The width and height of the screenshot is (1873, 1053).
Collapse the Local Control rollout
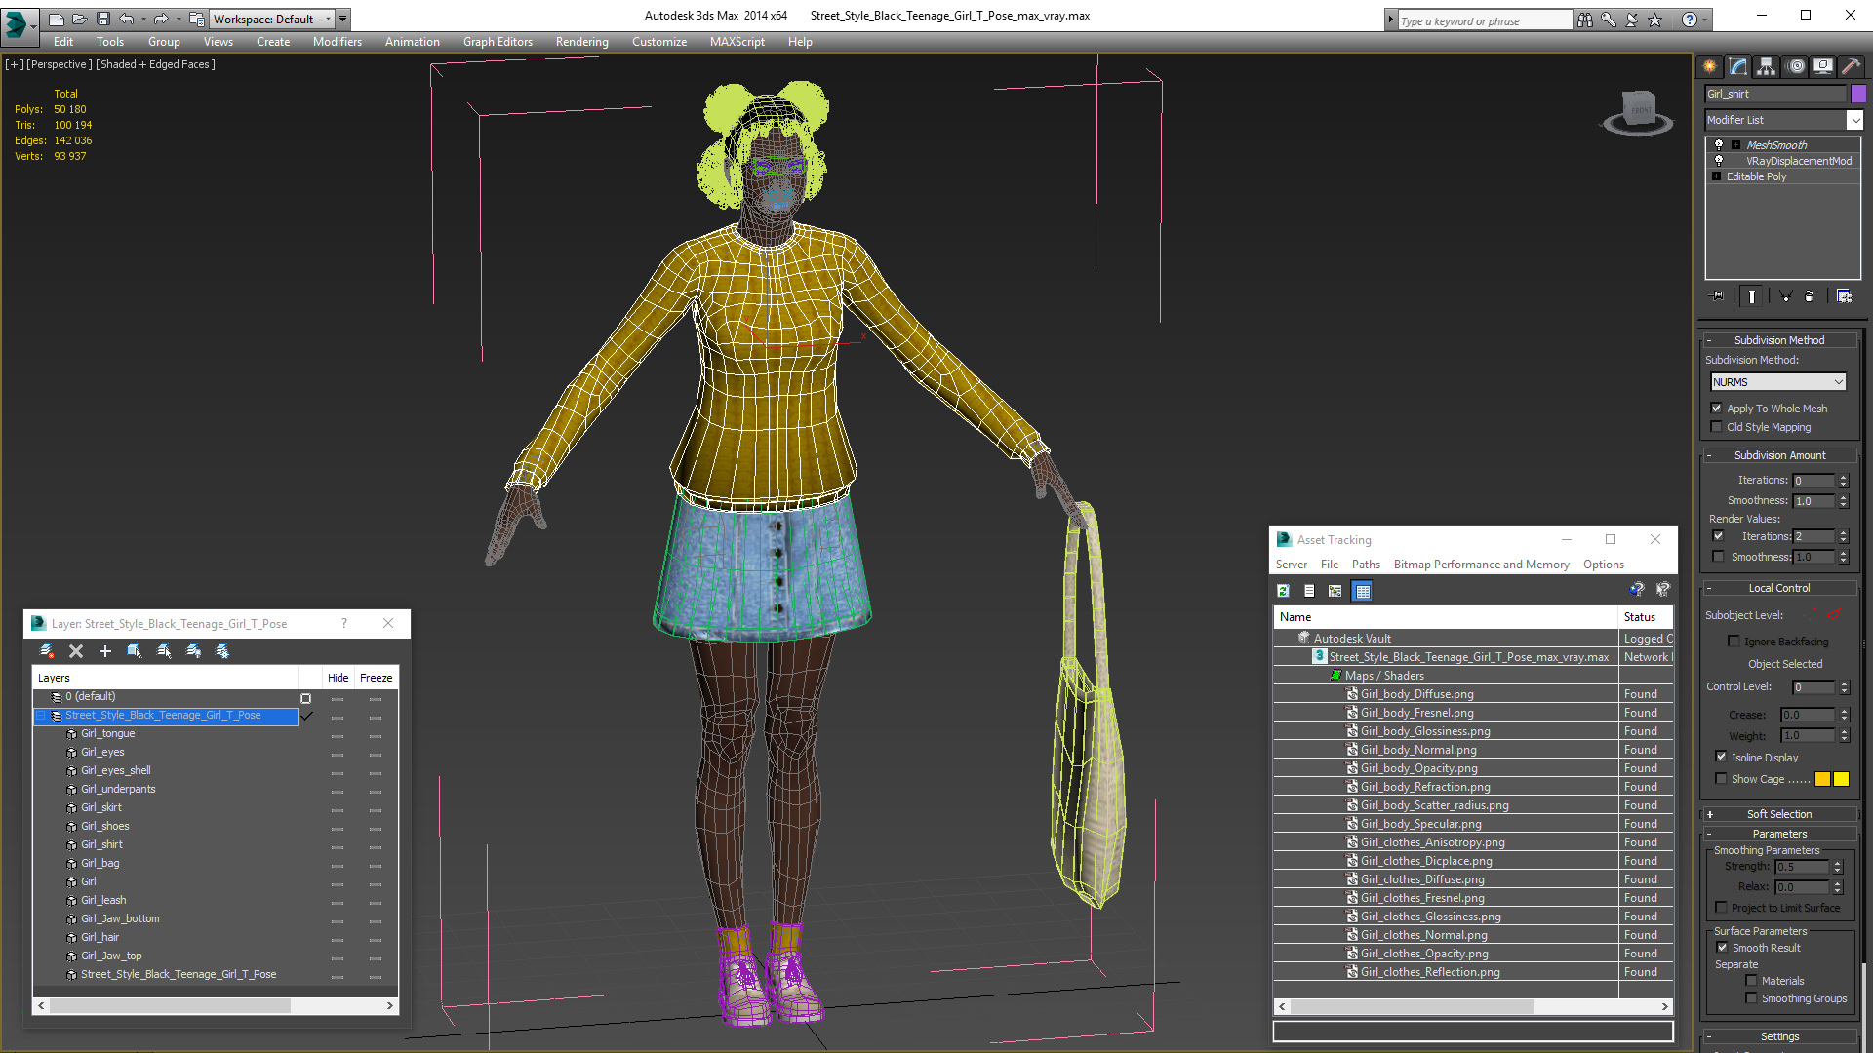point(1779,588)
